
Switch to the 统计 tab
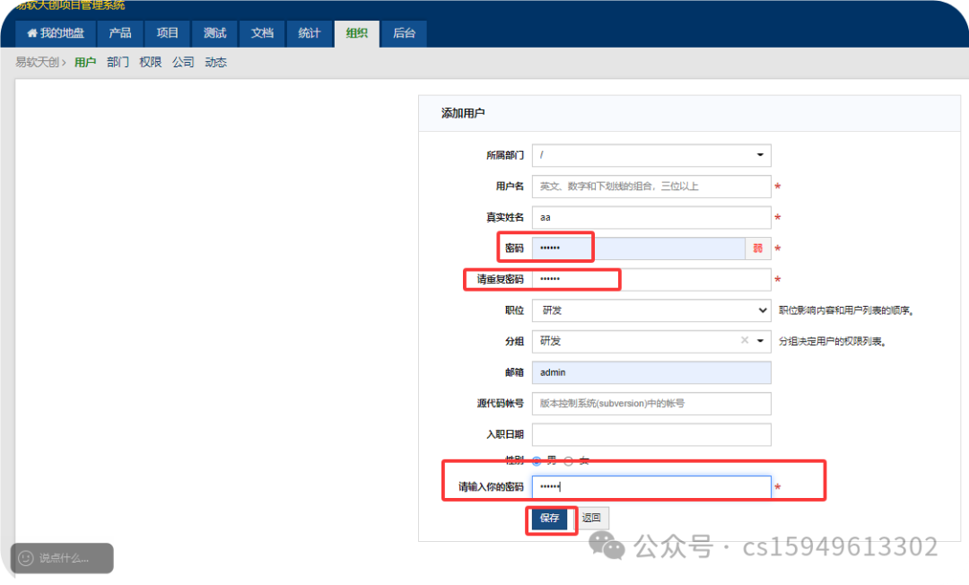[x=310, y=33]
